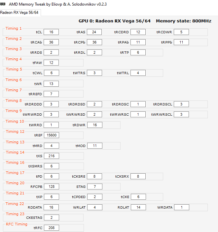Click the tRTP value box

138,52
